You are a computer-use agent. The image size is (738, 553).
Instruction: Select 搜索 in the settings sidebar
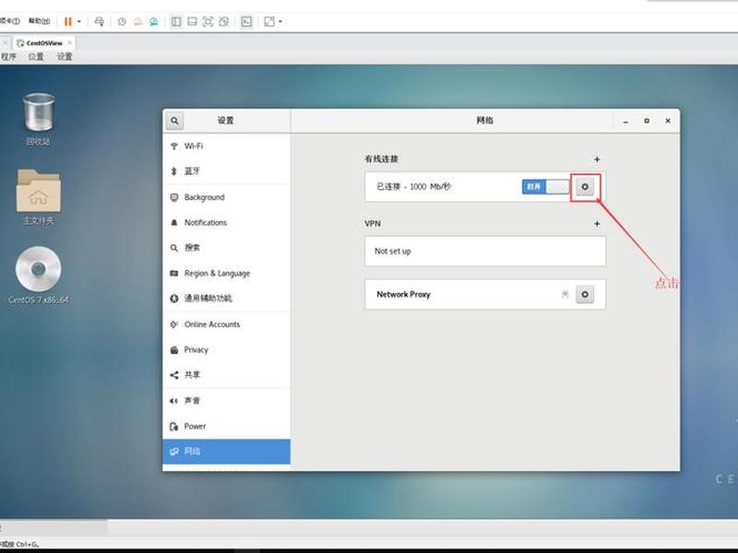click(226, 248)
